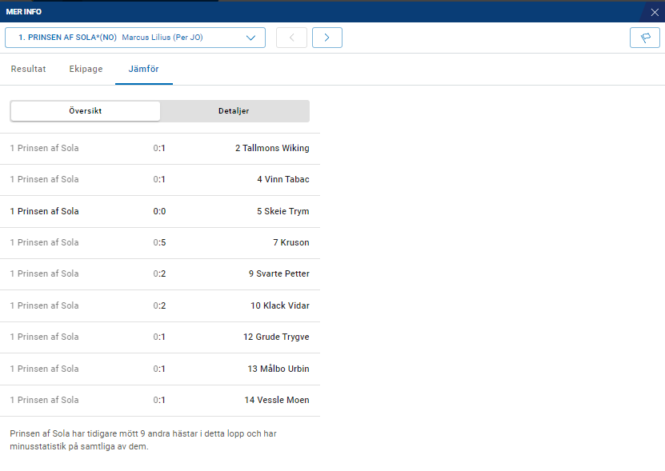Switch to Detaljer view
This screenshot has height=471, width=665.
(x=234, y=110)
